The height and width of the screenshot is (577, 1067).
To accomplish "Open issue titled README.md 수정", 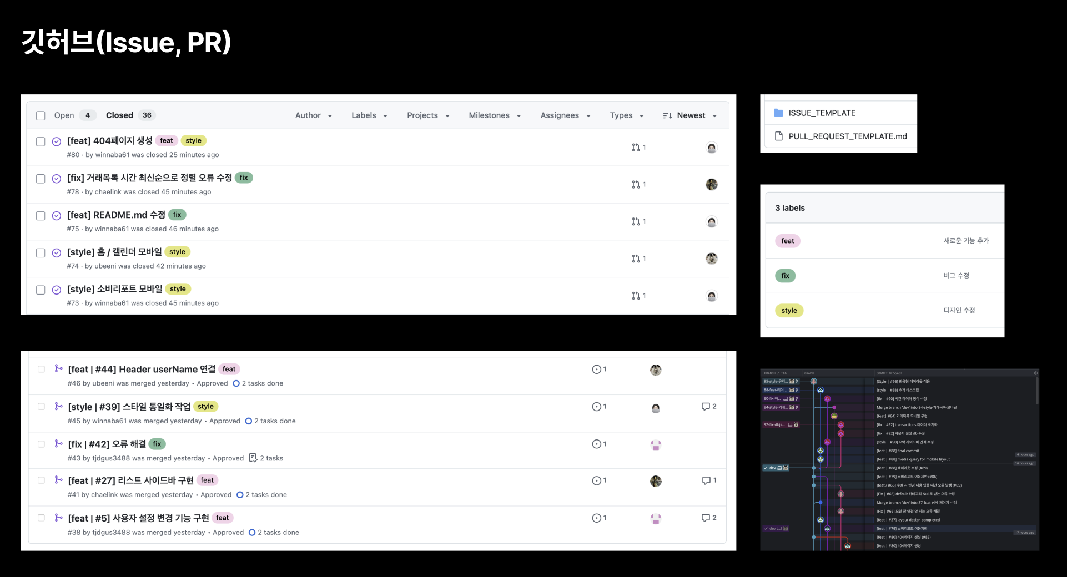I will (x=116, y=215).
